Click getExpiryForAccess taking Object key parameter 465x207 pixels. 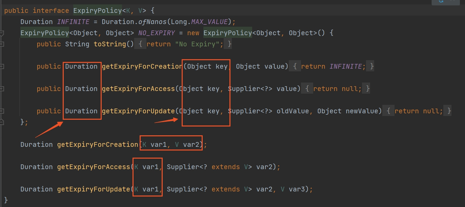138,89
